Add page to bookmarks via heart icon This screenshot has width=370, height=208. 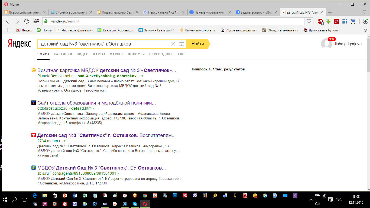pos(309,21)
